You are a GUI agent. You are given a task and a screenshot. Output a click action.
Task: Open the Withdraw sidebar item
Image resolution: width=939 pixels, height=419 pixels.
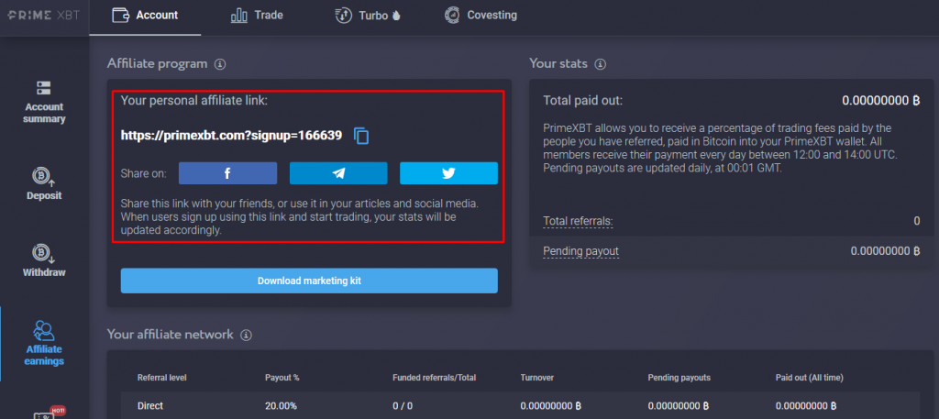click(44, 261)
